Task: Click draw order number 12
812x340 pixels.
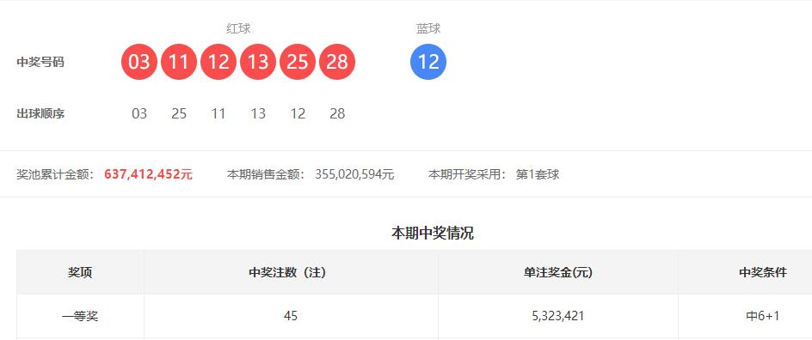Action: 298,113
